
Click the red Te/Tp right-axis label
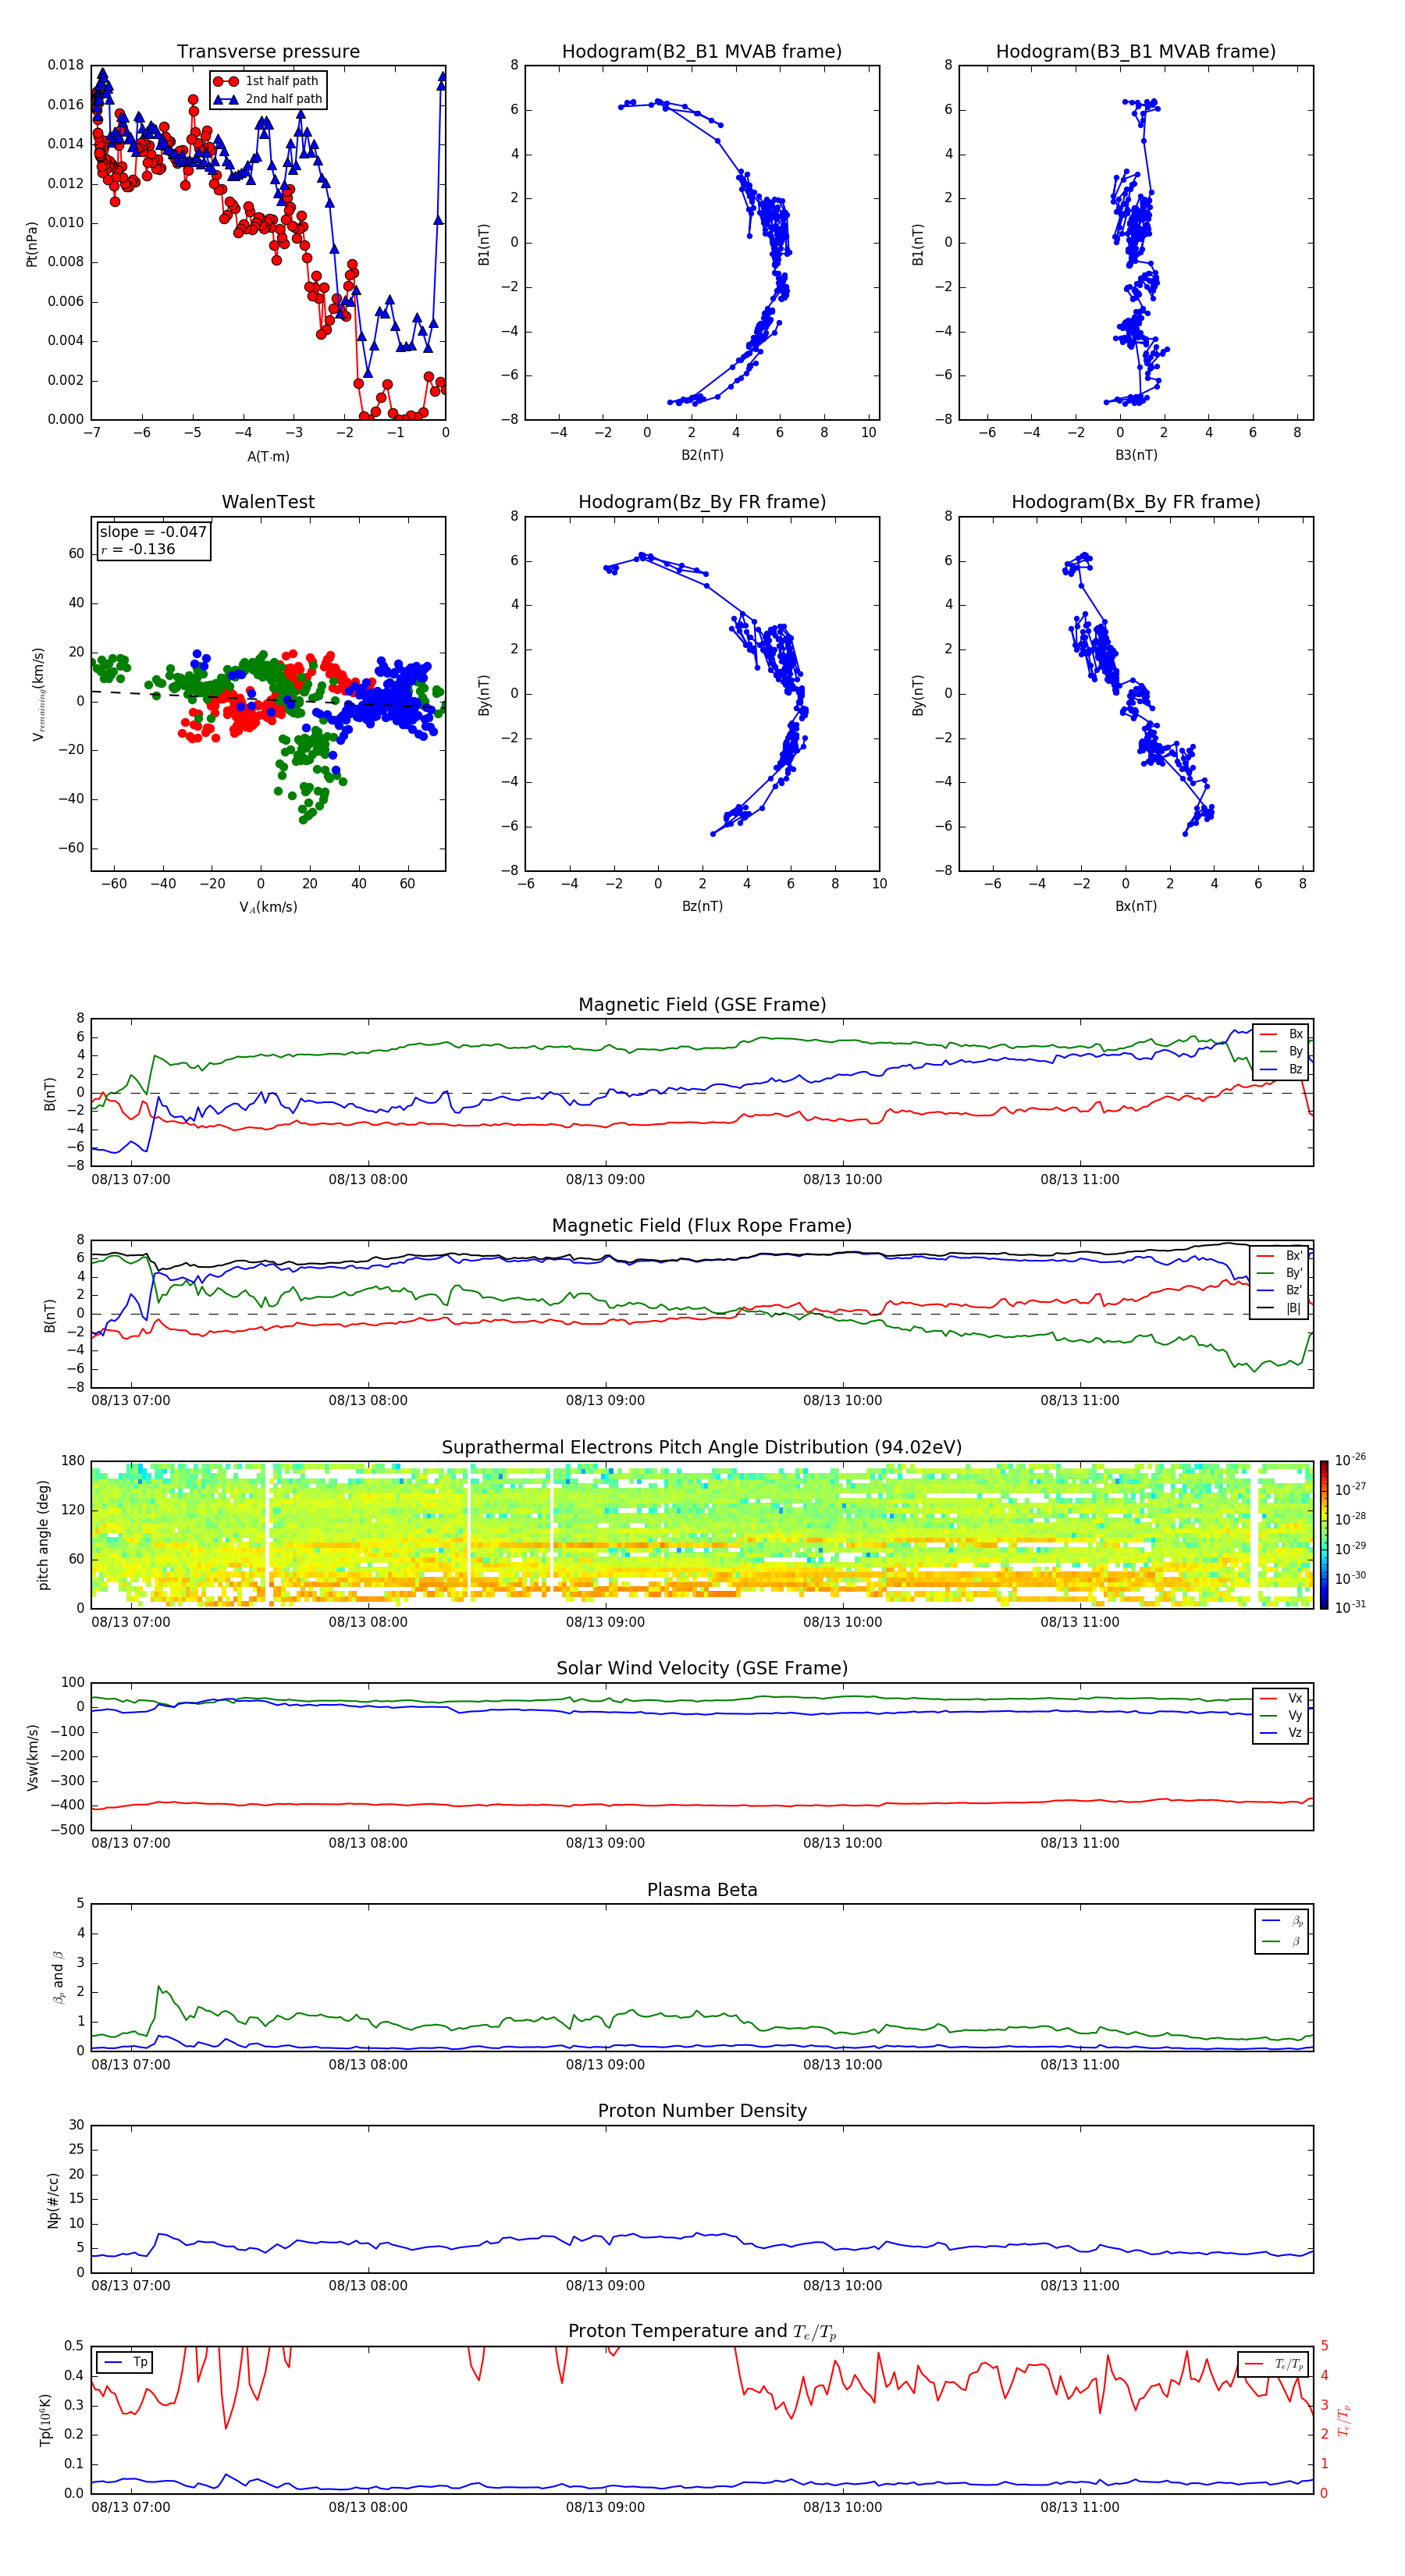[1345, 2420]
